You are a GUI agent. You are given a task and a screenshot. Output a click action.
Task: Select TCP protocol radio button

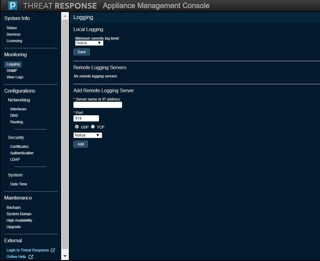93,127
